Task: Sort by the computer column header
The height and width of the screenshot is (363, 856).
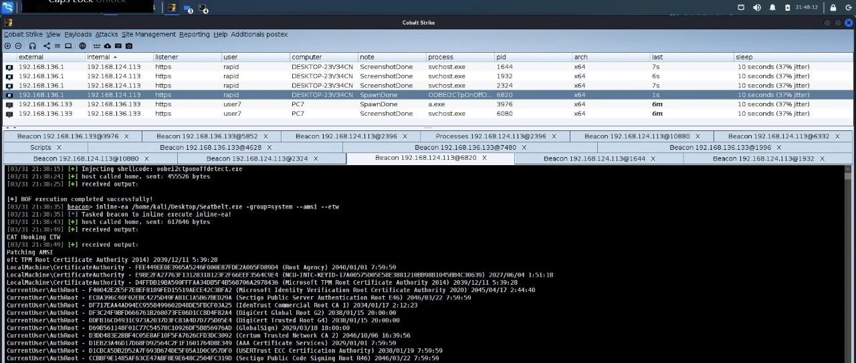Action: point(323,57)
